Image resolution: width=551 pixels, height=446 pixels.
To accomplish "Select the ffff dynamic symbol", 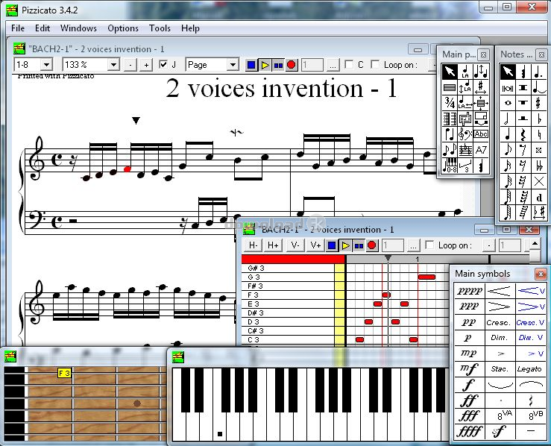I will click(469, 430).
